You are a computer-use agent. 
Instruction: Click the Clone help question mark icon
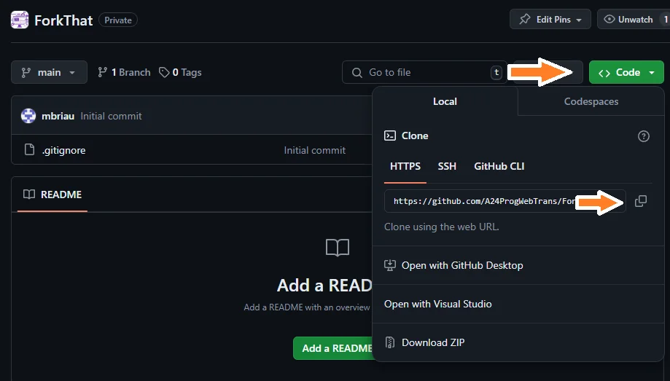(x=644, y=136)
